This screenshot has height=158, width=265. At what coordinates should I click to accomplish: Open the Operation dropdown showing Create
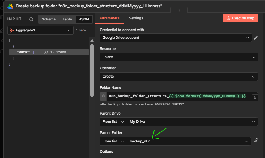click(178, 77)
